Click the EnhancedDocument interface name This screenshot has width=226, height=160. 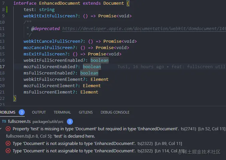pyautogui.click(x=60, y=3)
